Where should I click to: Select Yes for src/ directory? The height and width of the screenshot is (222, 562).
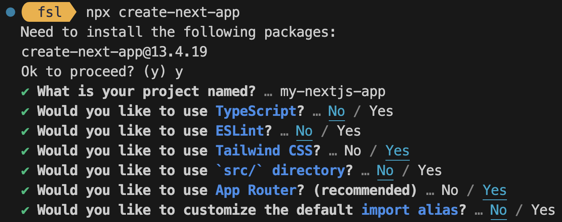[x=430, y=170]
